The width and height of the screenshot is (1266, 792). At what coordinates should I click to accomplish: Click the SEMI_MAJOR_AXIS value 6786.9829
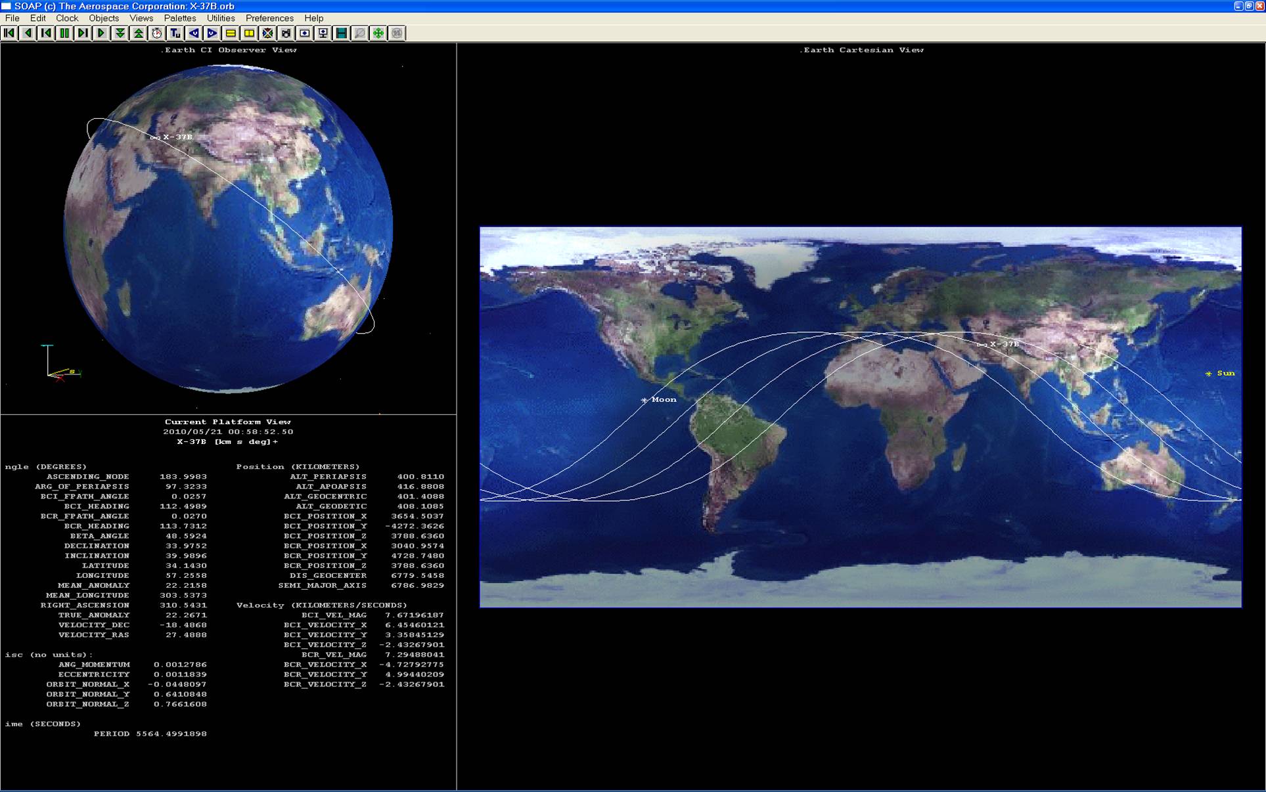point(417,585)
